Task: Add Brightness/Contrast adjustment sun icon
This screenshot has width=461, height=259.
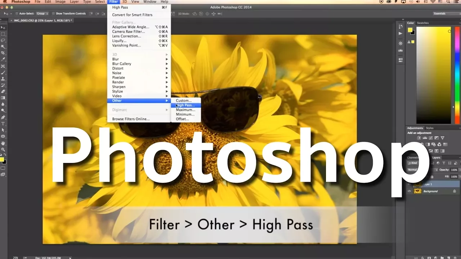Action: [x=419, y=138]
